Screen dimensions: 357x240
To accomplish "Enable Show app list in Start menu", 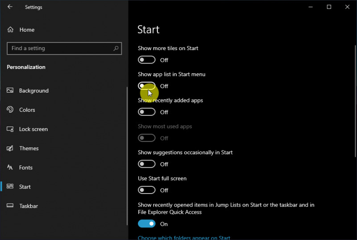I will [x=147, y=86].
